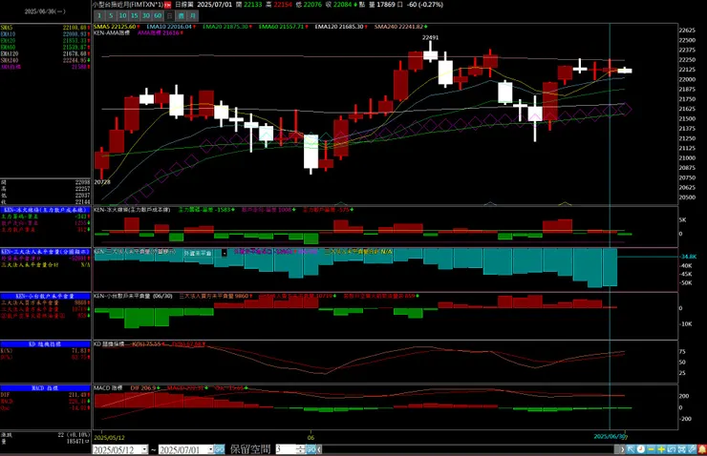Switch to the 10-minute chart period
Viewport: 707px width, 456px height.
click(122, 16)
